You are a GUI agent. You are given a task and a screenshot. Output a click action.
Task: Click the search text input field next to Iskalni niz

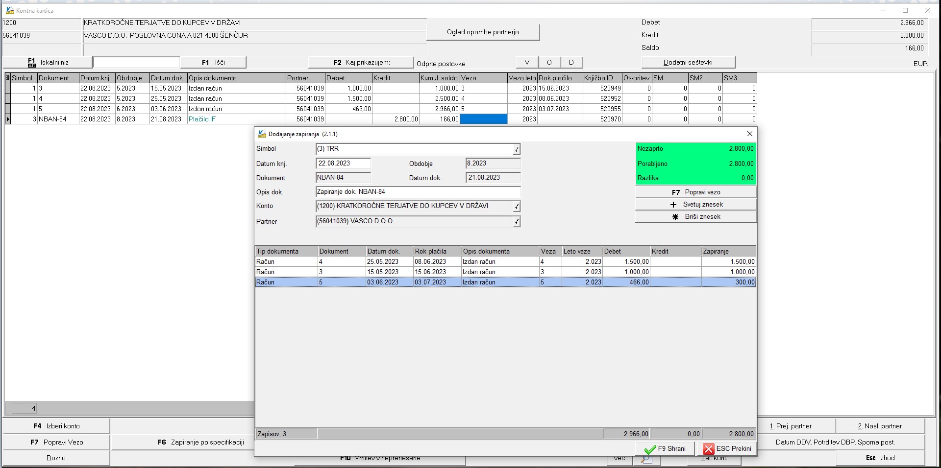click(x=136, y=62)
